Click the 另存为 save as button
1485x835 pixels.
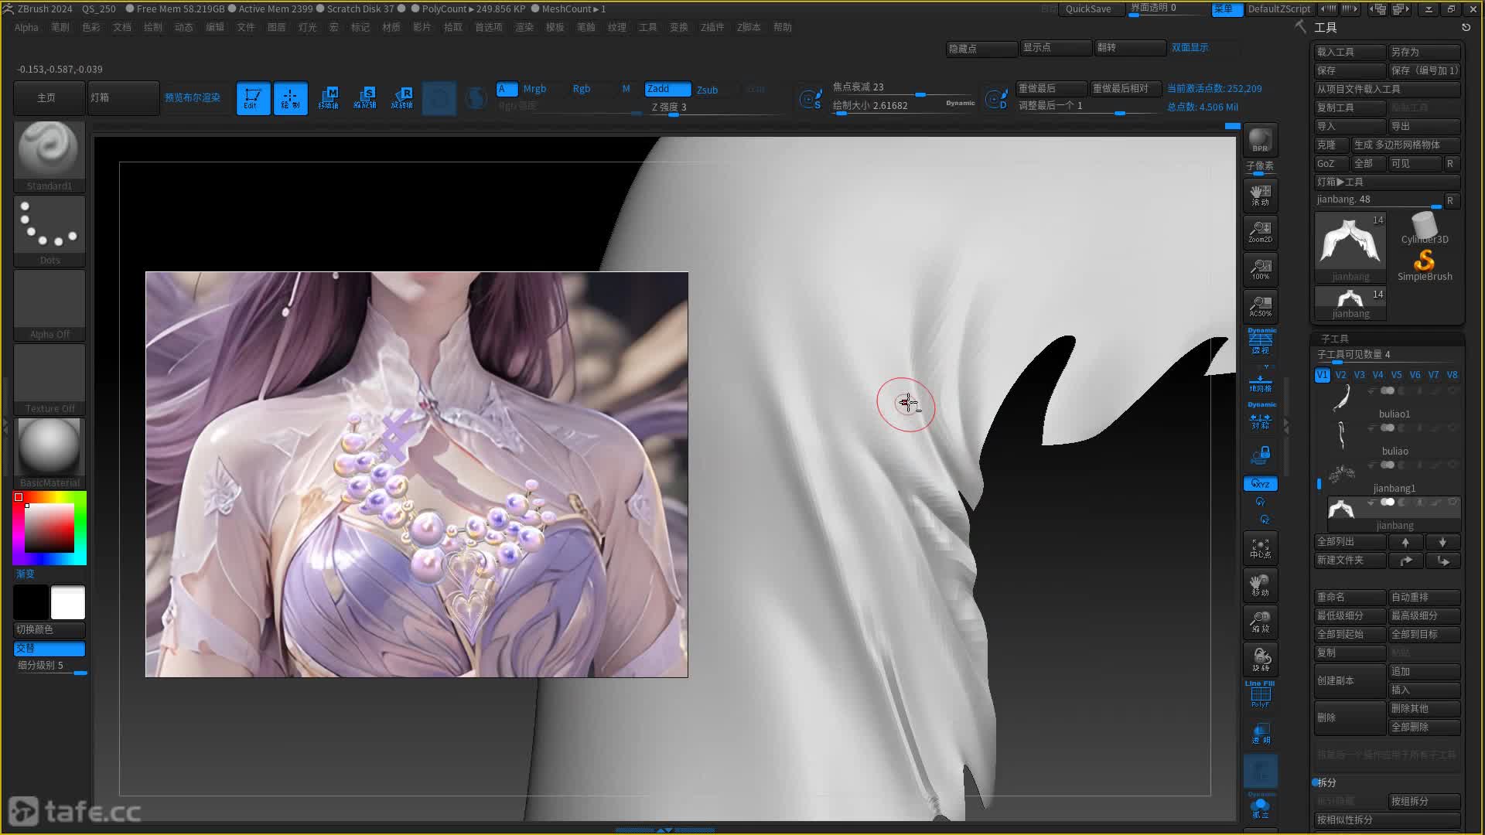tap(1424, 52)
